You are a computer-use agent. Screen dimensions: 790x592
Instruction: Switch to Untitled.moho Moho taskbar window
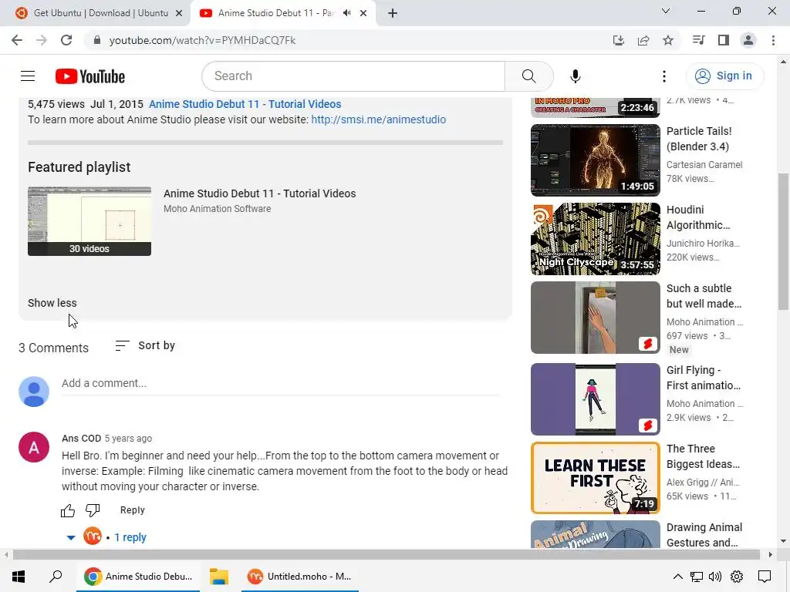pyautogui.click(x=300, y=577)
